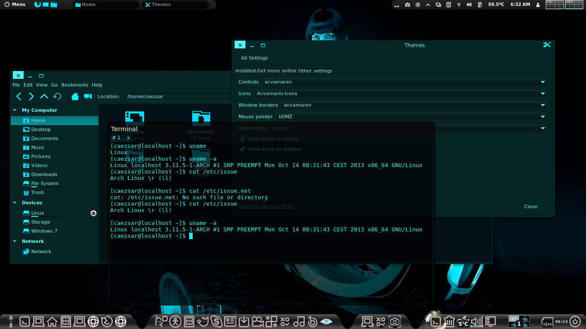586x329 pixels.
Task: Open the Menu button in the top panel
Action: tap(15, 4)
